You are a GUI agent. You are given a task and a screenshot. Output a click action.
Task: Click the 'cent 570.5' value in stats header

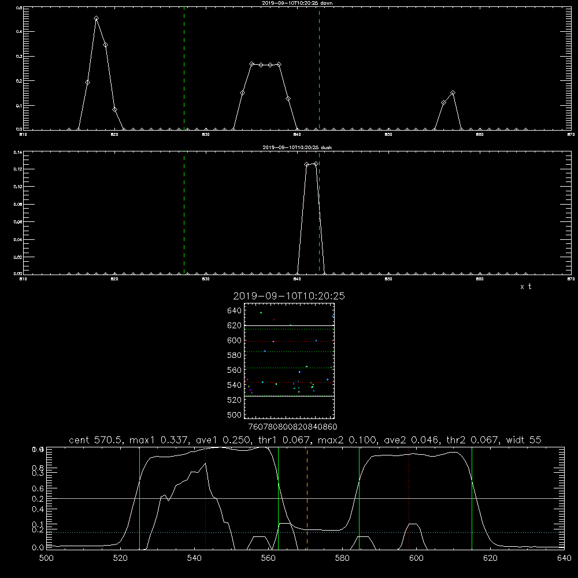click(94, 440)
